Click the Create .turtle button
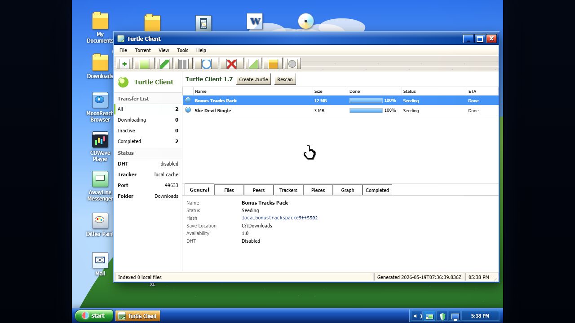The height and width of the screenshot is (323, 575). coord(253,79)
